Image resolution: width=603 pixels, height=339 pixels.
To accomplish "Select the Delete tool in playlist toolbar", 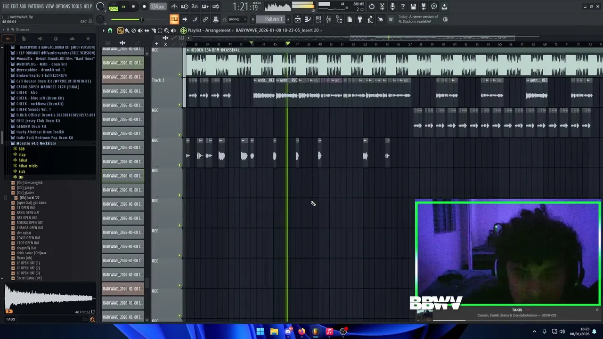I will (x=133, y=31).
